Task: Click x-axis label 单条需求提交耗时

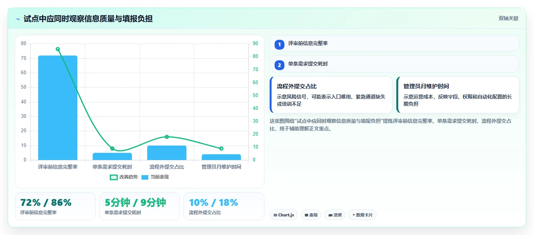Action: click(x=112, y=167)
